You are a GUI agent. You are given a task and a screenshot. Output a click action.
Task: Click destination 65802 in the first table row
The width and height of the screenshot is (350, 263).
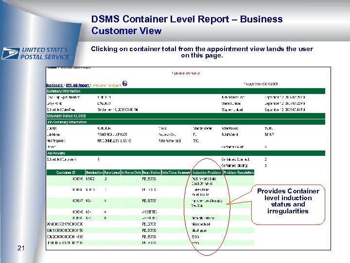[90, 179]
